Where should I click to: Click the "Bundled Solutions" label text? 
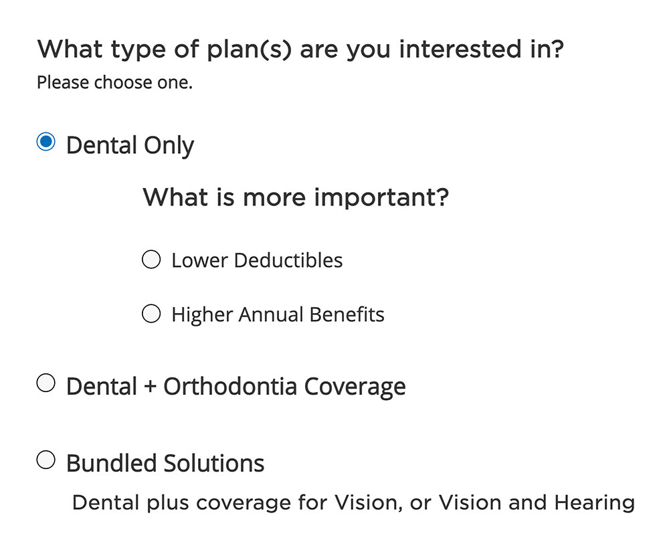165,463
